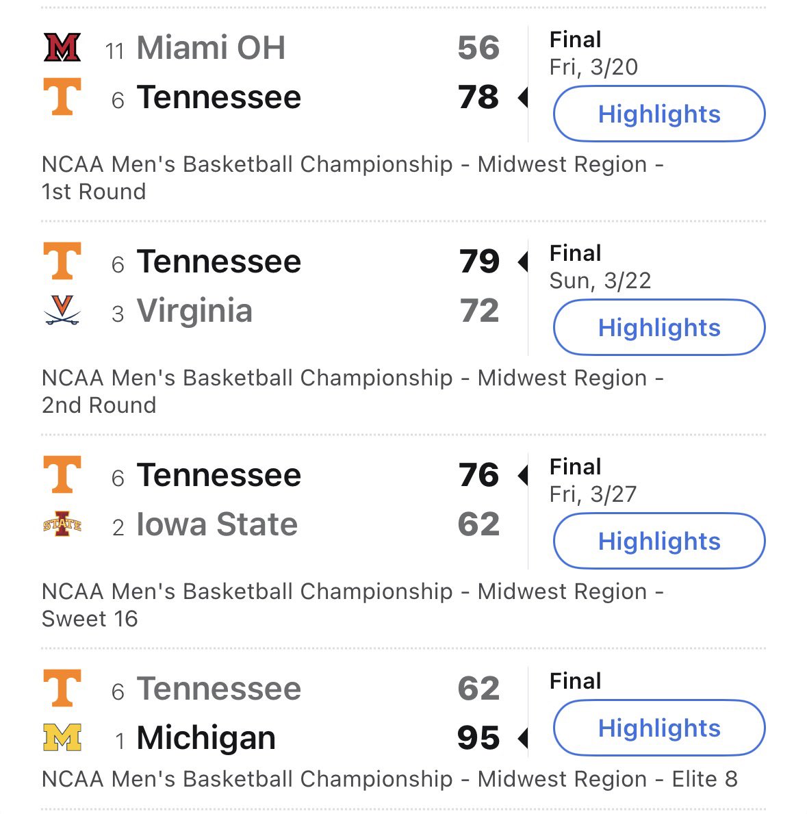Screen dimensions: 807x814
Task: Click Michigan's winning score of 95
Action: tap(478, 738)
